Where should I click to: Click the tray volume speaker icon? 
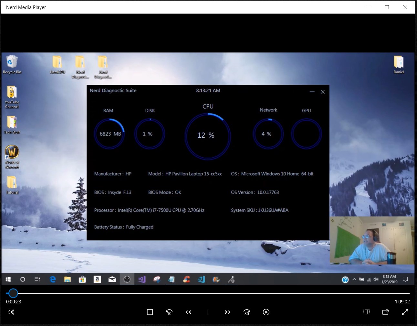coord(376,279)
